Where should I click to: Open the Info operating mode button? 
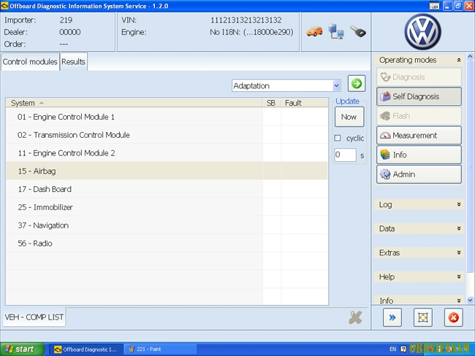pyautogui.click(x=419, y=155)
